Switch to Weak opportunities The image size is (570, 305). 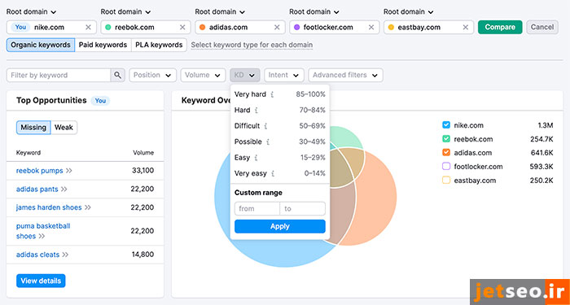coord(64,128)
